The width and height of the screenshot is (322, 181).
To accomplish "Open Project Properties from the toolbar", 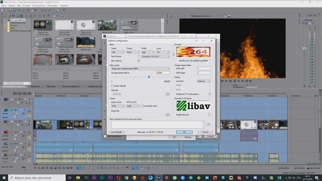I will 23,10.
